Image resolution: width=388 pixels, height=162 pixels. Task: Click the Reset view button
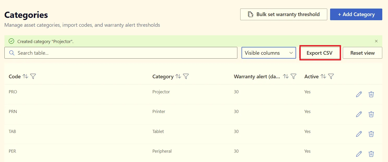363,53
